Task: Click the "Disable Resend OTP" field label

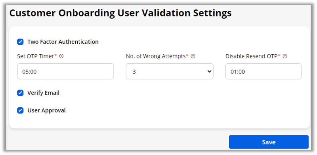Action: pos(251,56)
